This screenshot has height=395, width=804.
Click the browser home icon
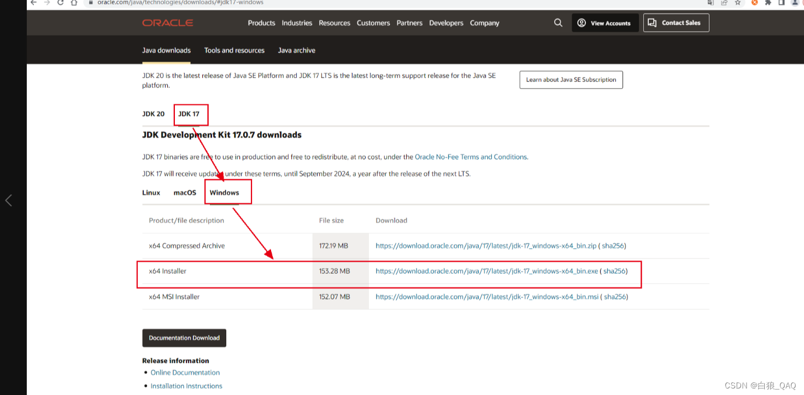(x=74, y=2)
